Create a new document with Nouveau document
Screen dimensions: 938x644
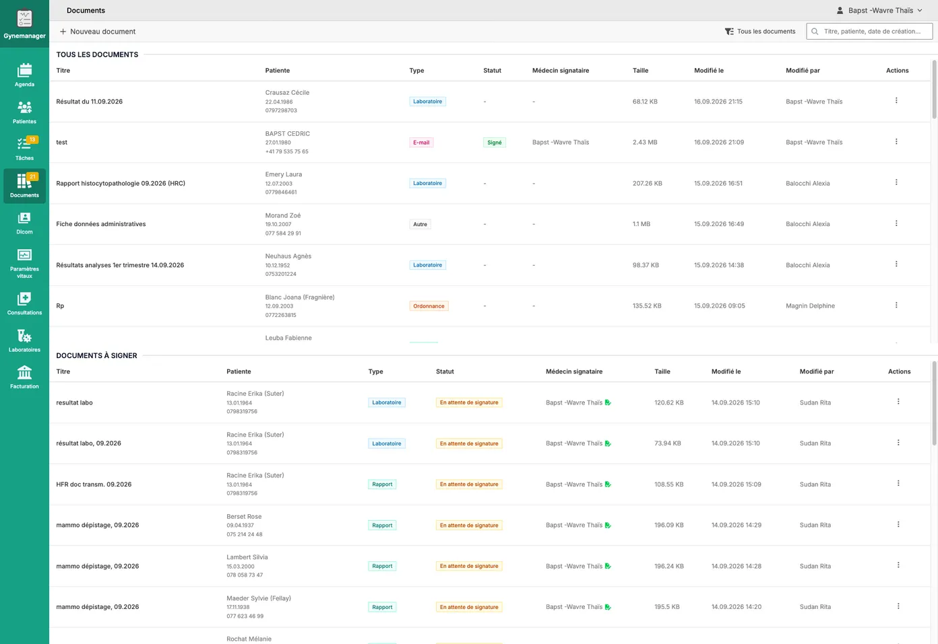[x=98, y=32]
